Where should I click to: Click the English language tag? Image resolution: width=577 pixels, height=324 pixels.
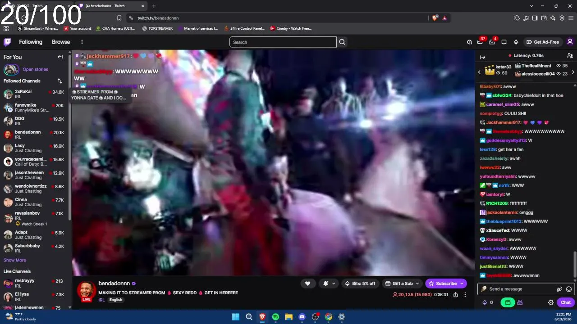[x=116, y=300]
